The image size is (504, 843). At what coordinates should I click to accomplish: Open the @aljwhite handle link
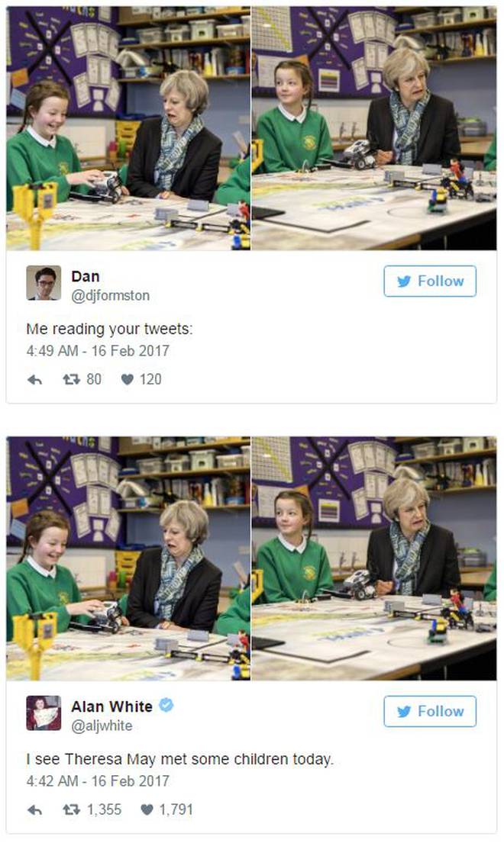coord(102,726)
